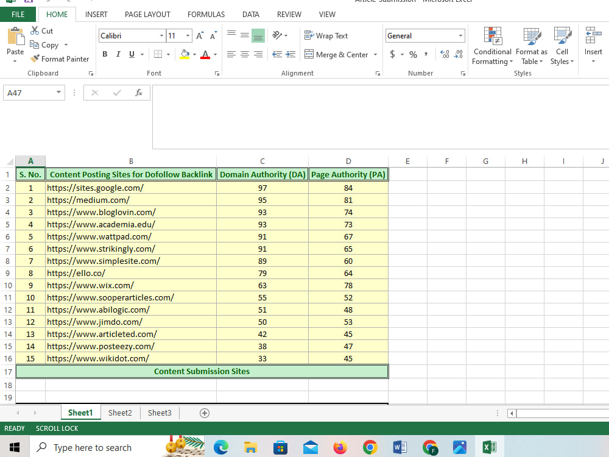Apply top align to cells

[231, 34]
